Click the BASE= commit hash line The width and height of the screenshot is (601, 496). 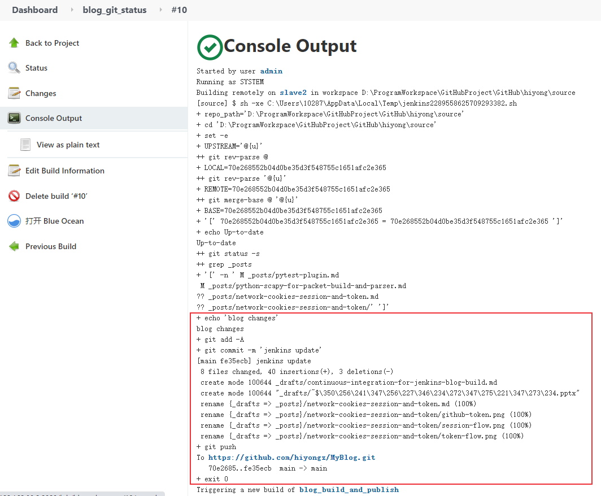(289, 211)
